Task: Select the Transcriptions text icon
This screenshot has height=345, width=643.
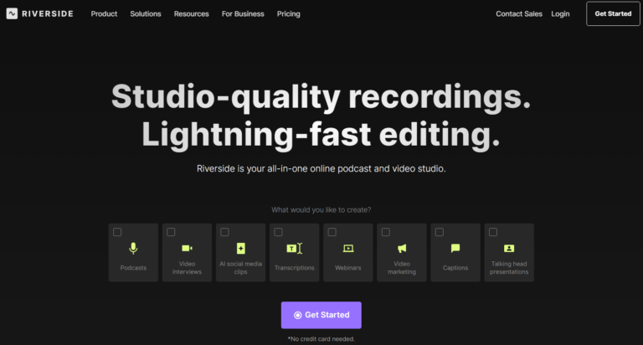Action: (295, 248)
